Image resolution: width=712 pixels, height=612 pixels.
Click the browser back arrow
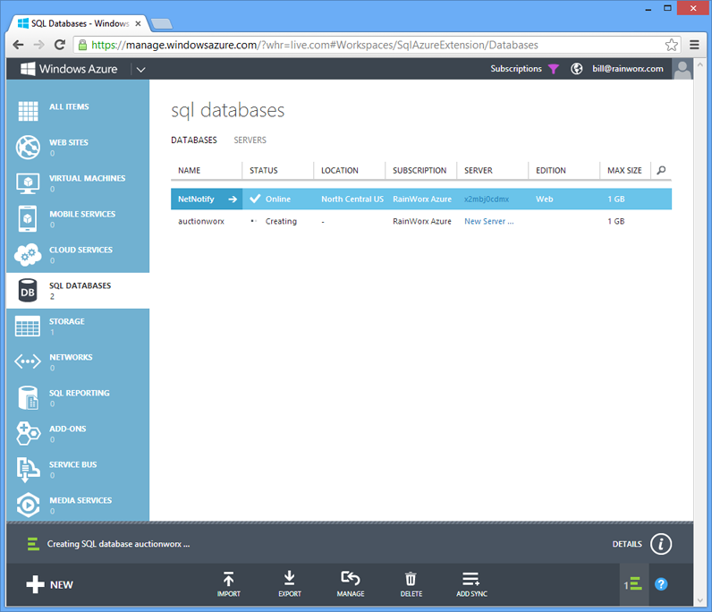(18, 45)
